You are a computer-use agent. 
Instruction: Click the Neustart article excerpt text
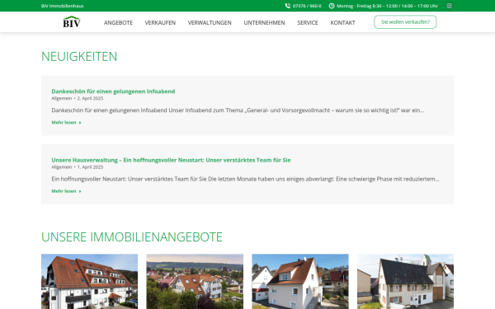coord(245,179)
